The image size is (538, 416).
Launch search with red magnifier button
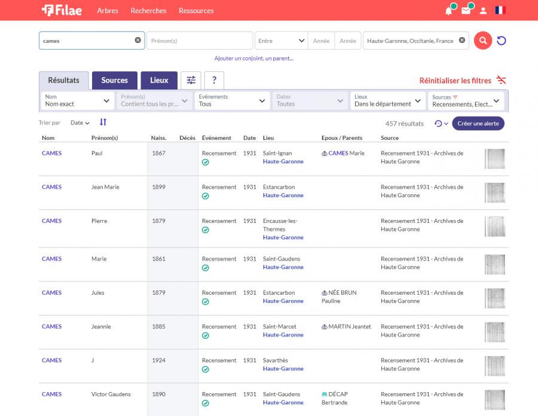pos(483,41)
